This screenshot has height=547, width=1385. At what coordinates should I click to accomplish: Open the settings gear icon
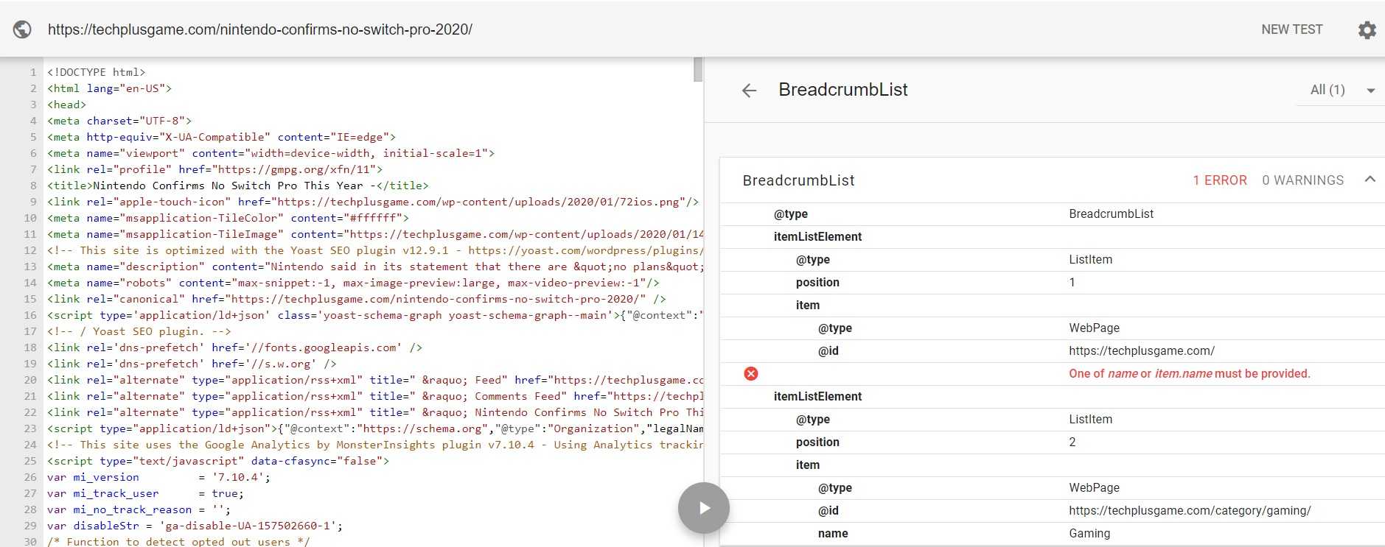1367,29
